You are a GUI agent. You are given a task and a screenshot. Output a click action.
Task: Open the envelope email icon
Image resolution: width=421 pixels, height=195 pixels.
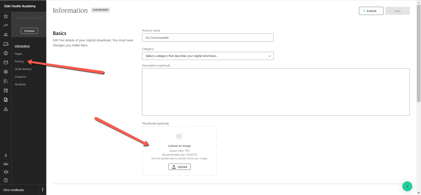(5, 63)
